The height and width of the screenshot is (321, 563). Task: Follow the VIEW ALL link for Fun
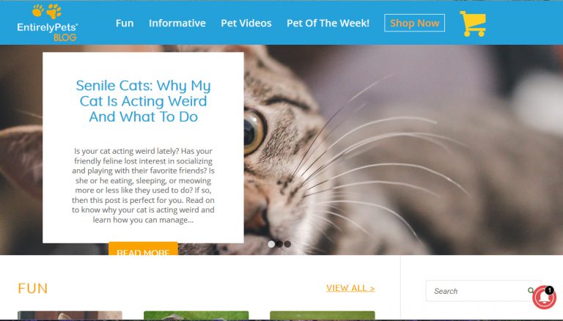pos(350,288)
